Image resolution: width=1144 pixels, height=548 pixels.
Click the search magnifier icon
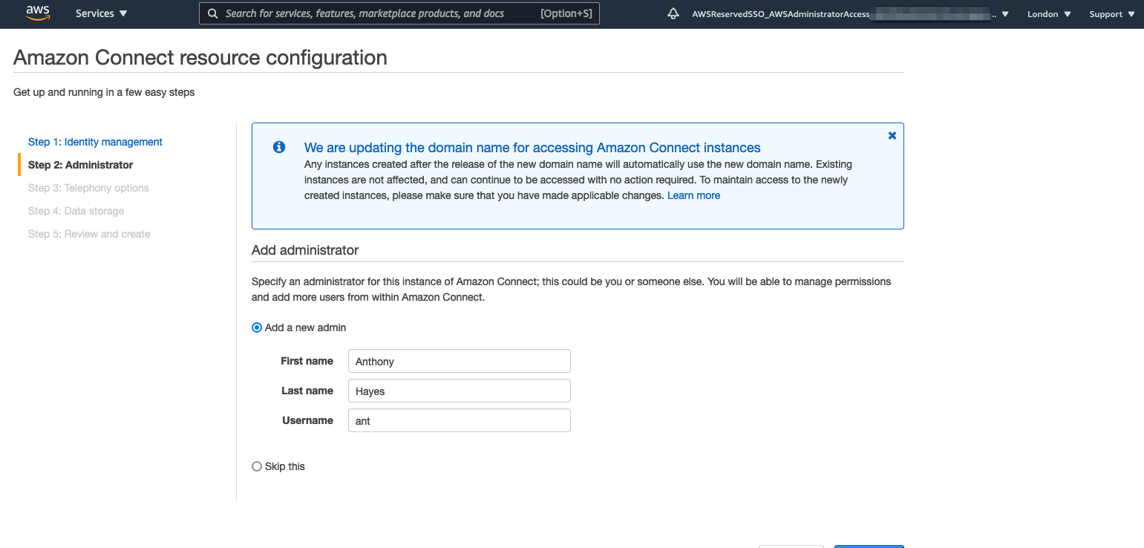click(213, 13)
